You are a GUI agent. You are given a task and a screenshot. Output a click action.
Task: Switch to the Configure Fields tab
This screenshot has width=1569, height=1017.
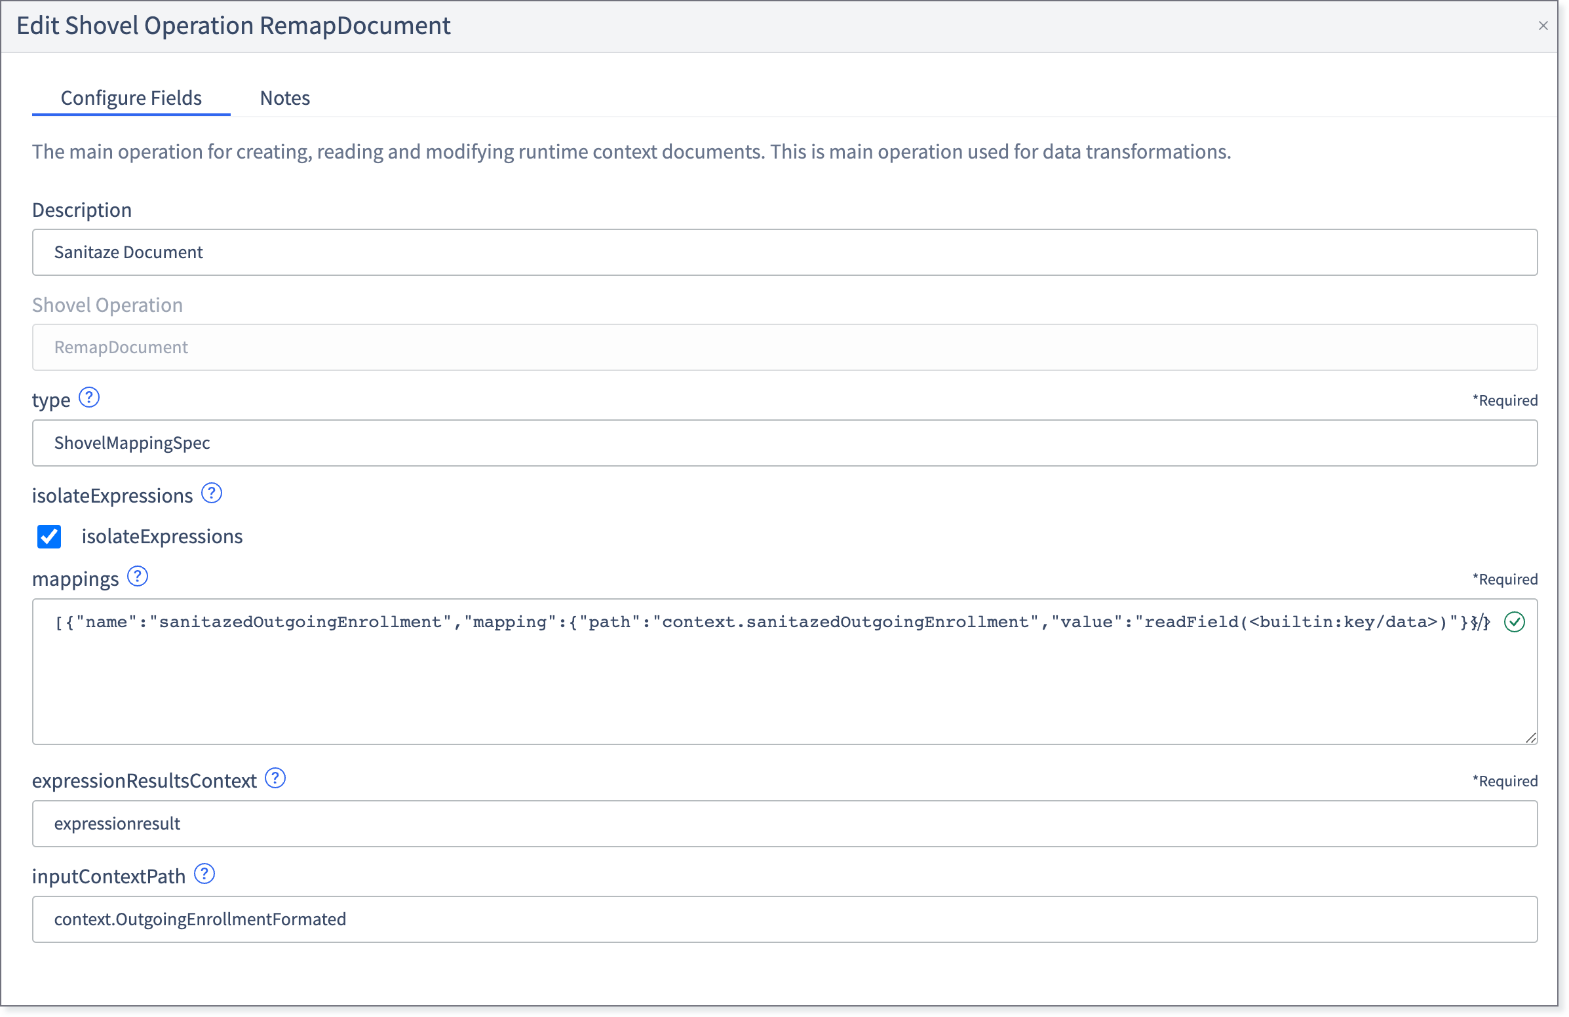(131, 98)
